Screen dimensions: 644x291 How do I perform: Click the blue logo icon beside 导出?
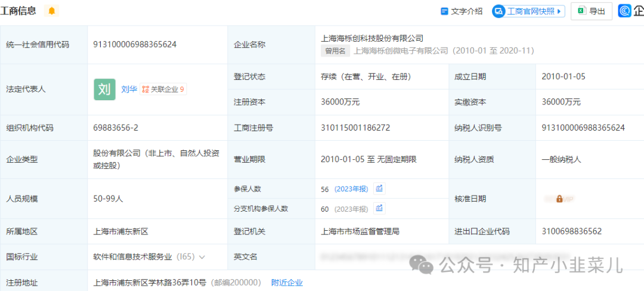pos(625,11)
